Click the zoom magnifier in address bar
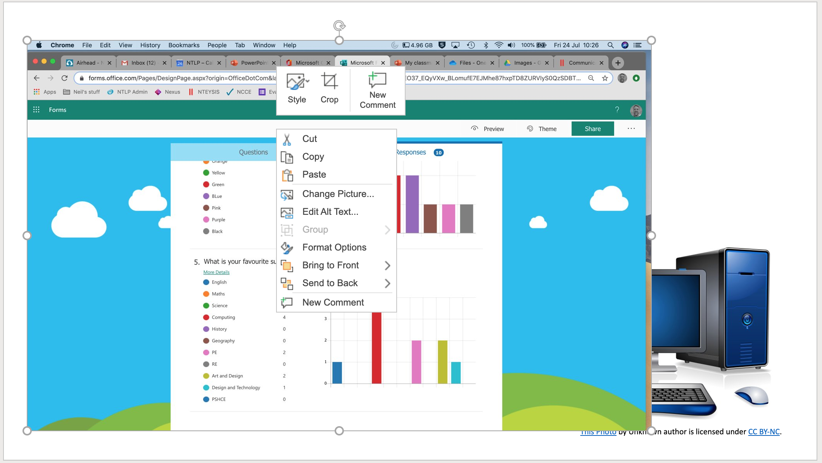This screenshot has width=822, height=463. point(591,78)
